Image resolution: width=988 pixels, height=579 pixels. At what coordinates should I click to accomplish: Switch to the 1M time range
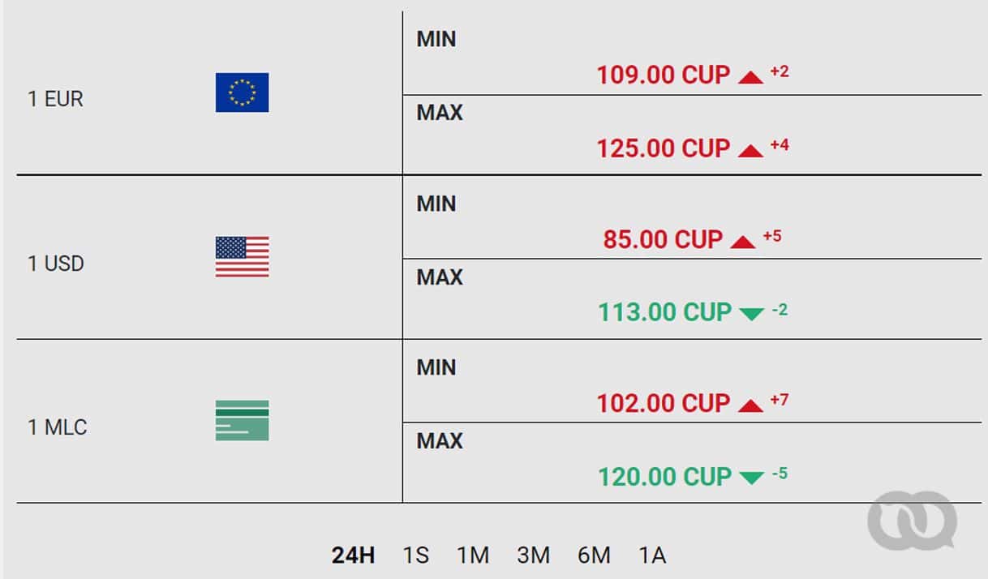coord(473,555)
